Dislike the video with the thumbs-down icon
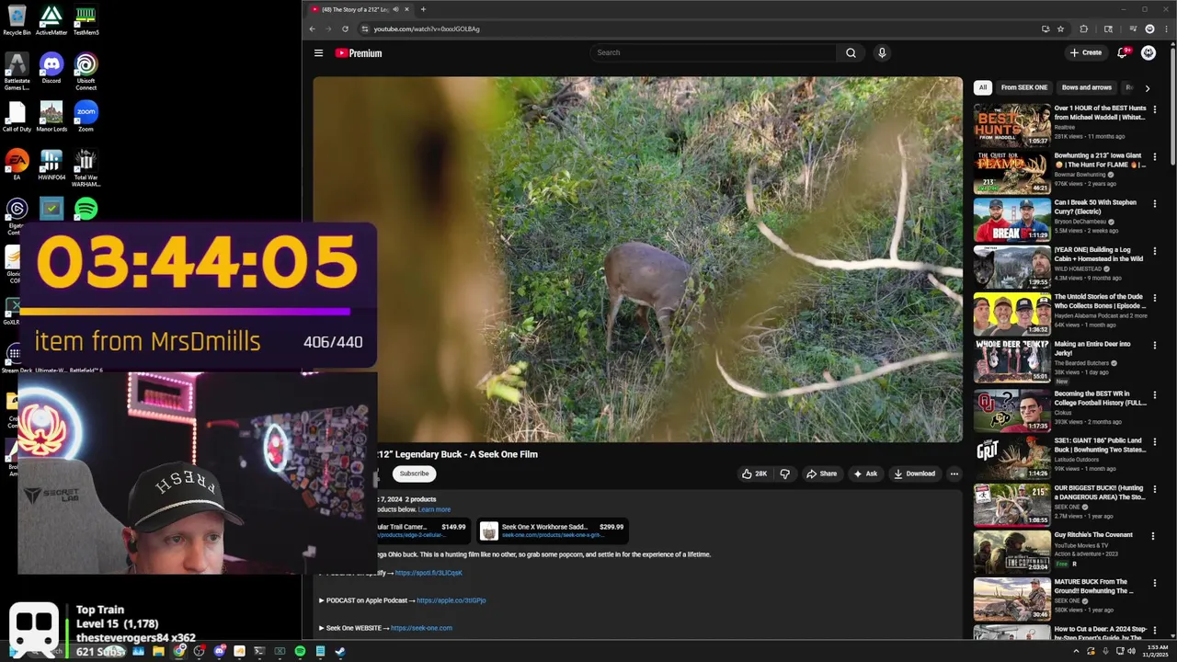1177x662 pixels. tap(784, 474)
